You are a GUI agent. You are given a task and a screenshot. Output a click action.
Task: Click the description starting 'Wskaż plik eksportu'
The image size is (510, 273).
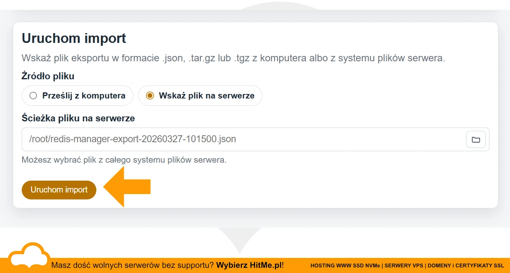[x=233, y=58]
